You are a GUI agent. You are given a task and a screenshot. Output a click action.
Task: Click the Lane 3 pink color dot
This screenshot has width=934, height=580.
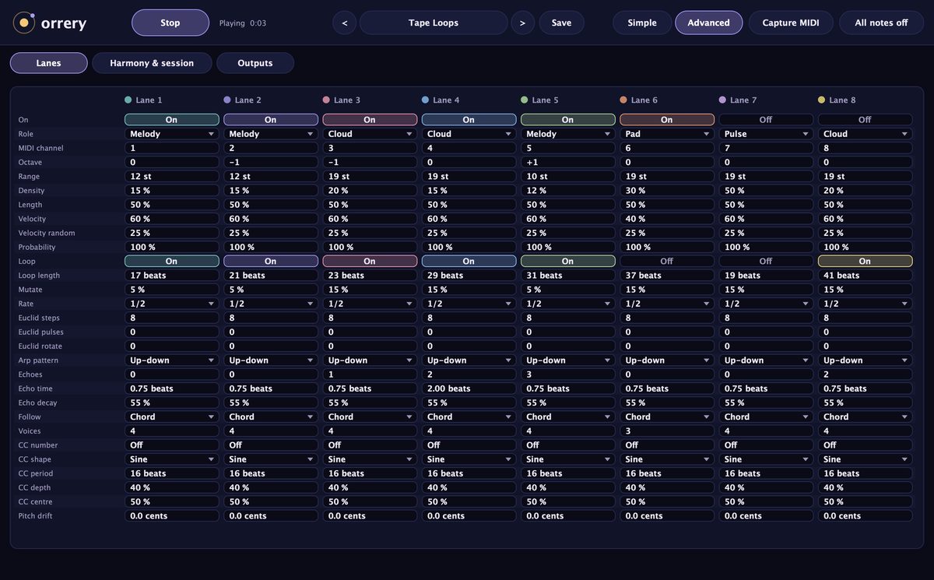[326, 100]
